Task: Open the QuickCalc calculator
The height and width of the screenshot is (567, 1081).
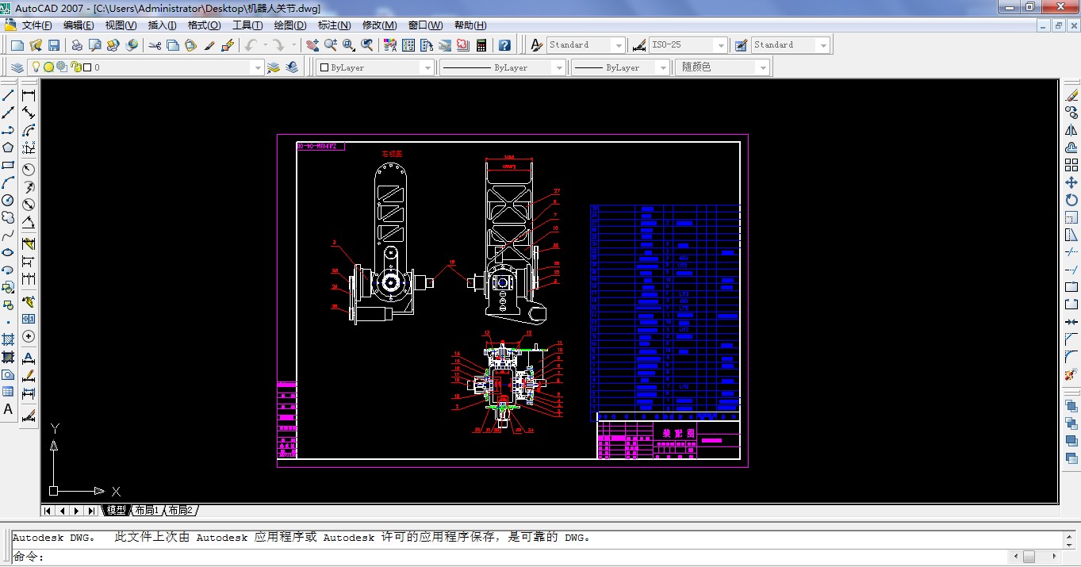Action: pyautogui.click(x=481, y=45)
